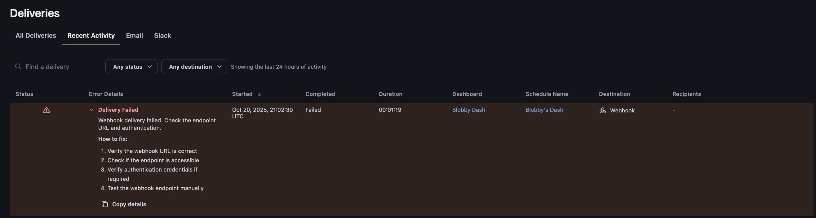816x218 pixels.
Task: Click the Status column header
Action: 24,94
